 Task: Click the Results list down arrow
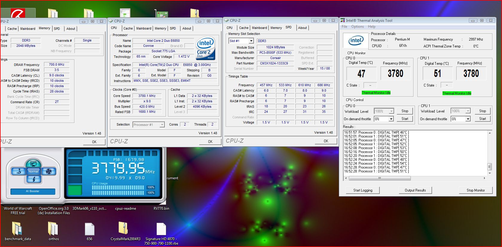coord(490,173)
